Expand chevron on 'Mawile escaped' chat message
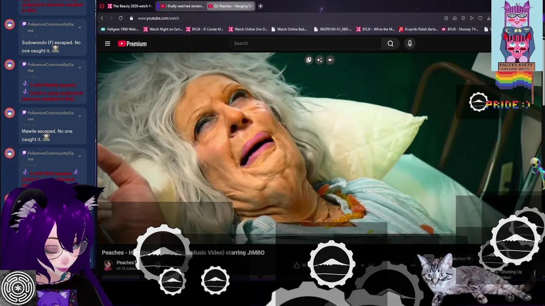Image resolution: width=545 pixels, height=306 pixels. [80, 116]
